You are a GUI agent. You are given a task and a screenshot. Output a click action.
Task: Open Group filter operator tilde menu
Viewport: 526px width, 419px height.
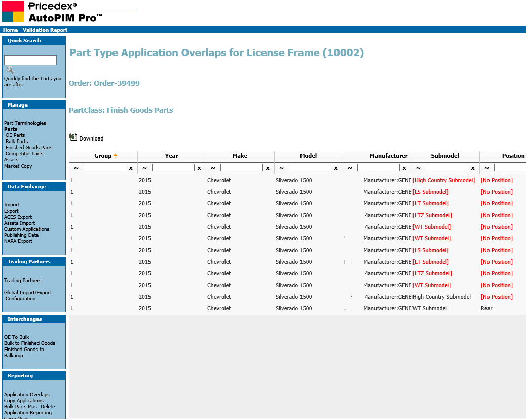pyautogui.click(x=76, y=168)
